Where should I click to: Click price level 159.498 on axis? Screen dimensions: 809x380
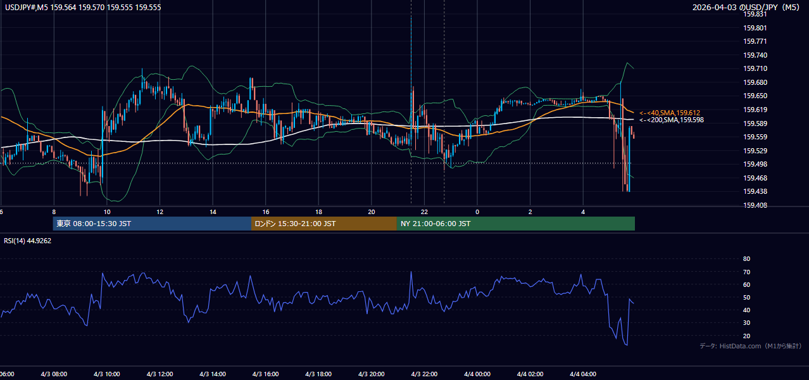point(755,164)
